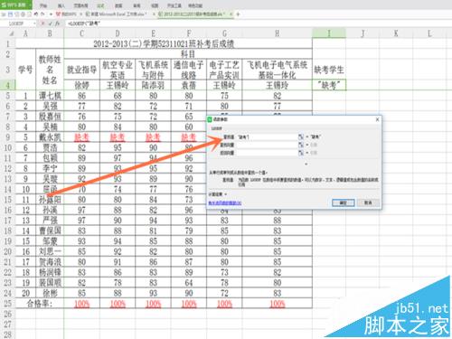The height and width of the screenshot is (339, 452).
Task: Add a new document tab with plus icon
Action: (x=238, y=14)
